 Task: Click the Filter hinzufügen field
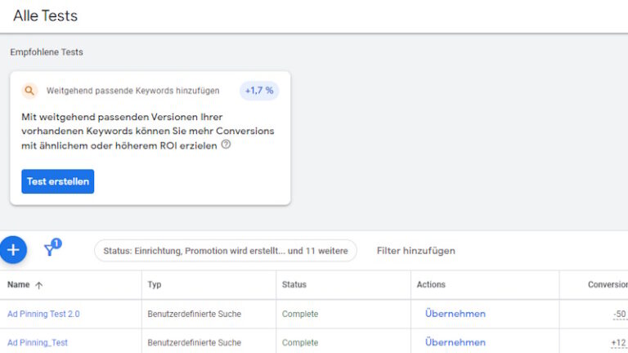pos(415,251)
